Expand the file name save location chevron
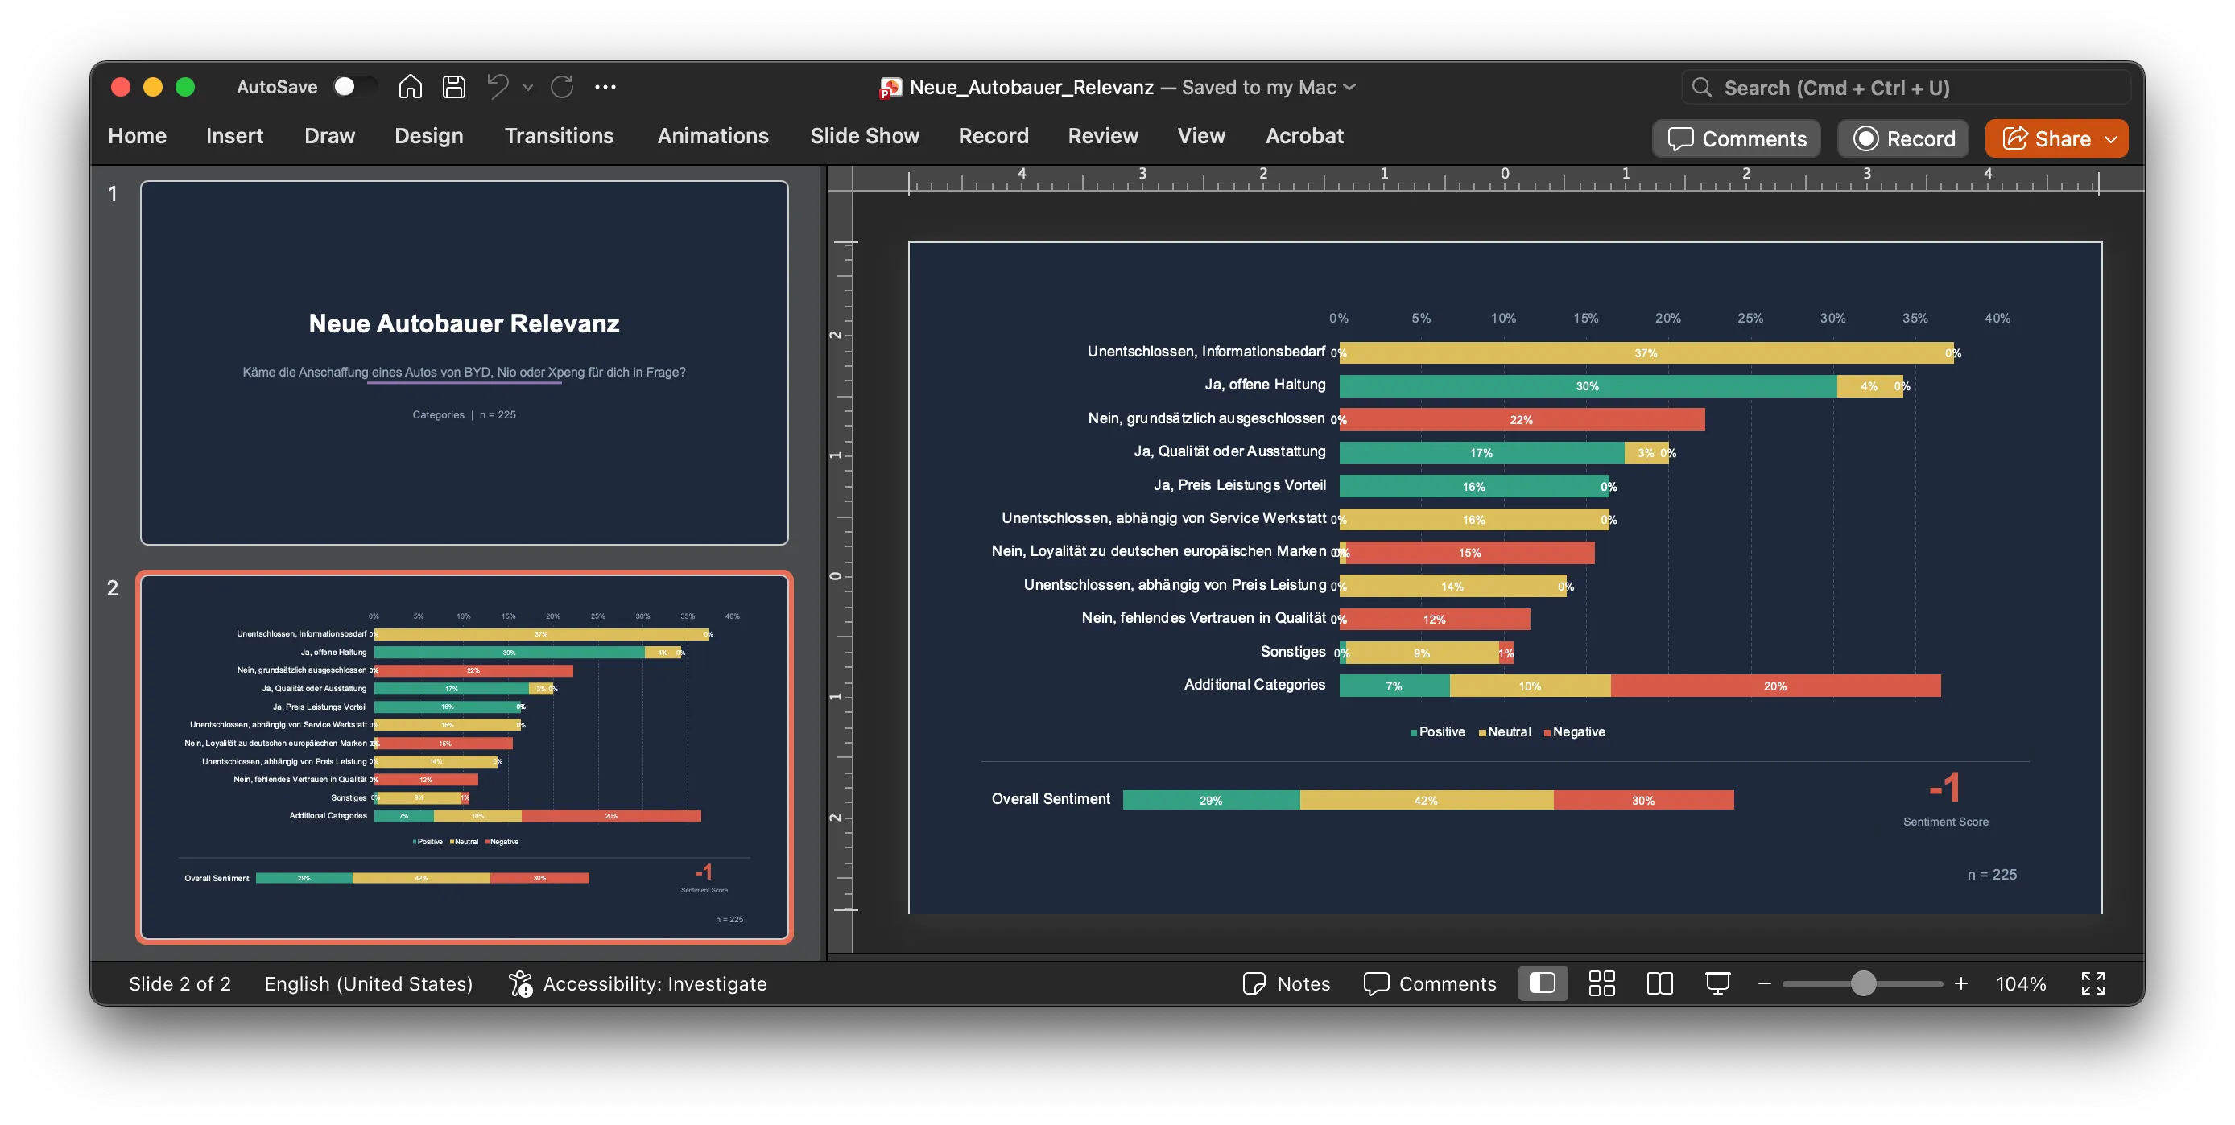 click(x=1349, y=87)
